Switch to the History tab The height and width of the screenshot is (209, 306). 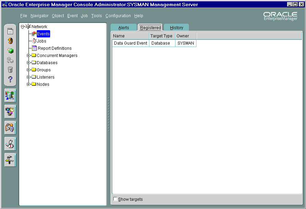coord(177,28)
